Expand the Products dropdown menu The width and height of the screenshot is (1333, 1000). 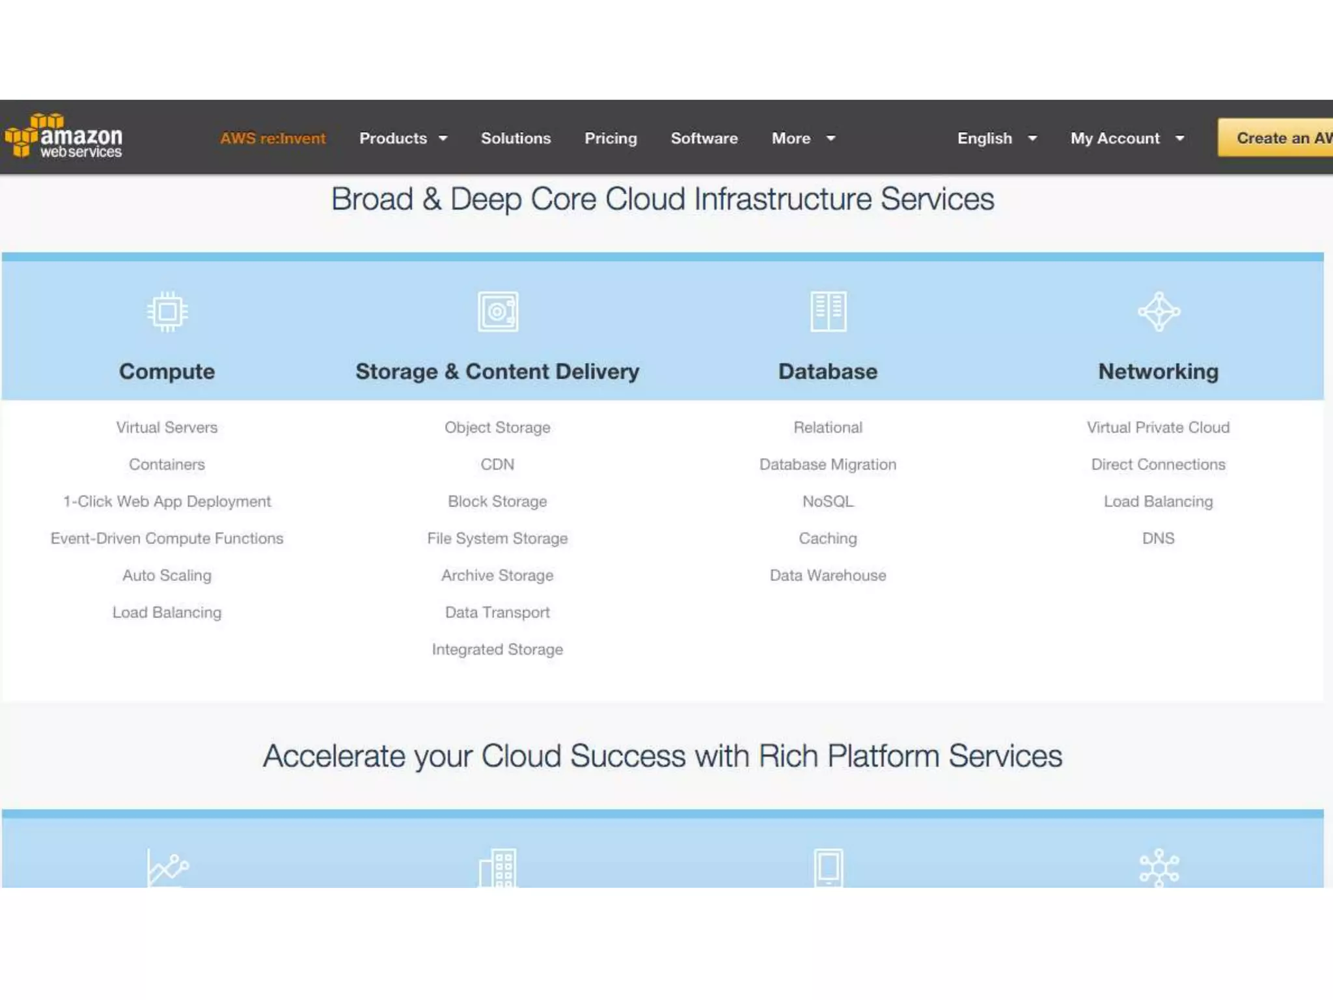(403, 138)
